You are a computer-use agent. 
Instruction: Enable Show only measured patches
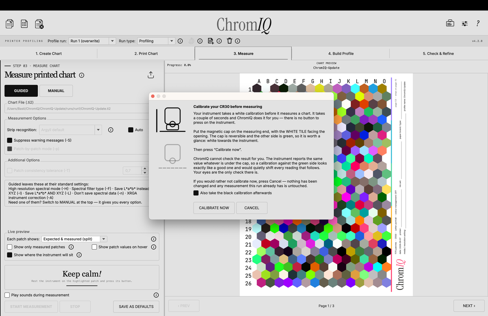coord(10,247)
